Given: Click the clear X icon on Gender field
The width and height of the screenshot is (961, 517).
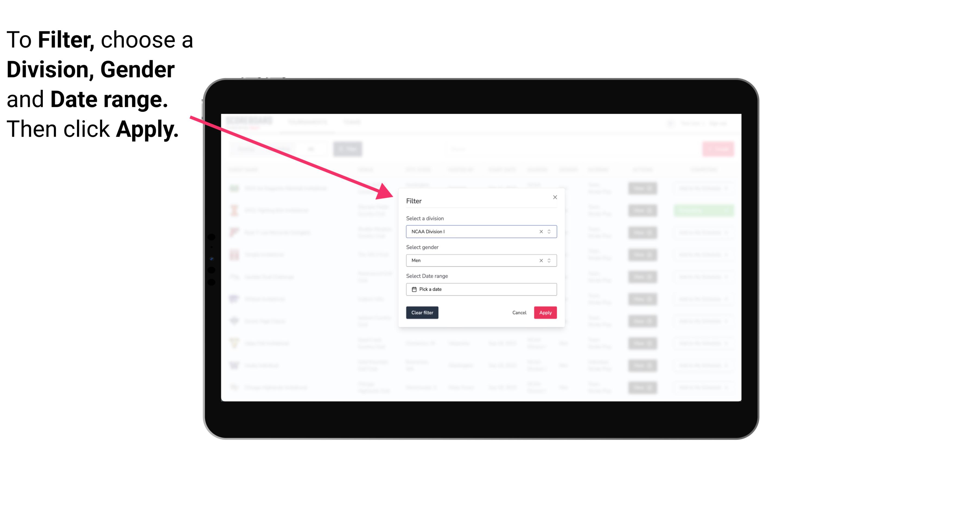Looking at the screenshot, I should click(541, 260).
